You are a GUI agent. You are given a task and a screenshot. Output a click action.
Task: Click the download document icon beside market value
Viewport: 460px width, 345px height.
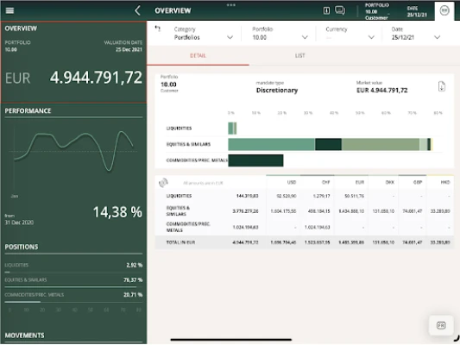tap(442, 86)
